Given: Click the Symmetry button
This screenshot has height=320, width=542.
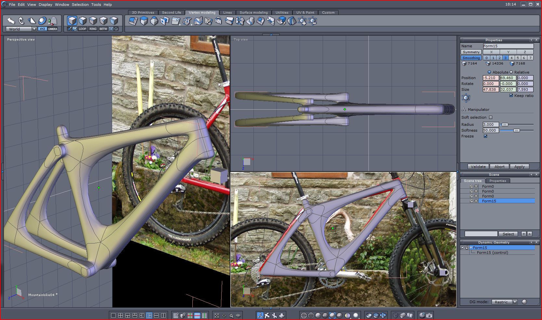Looking at the screenshot, I should click(471, 52).
